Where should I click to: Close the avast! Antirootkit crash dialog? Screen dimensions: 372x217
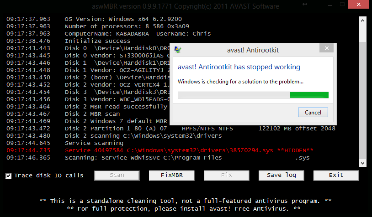coord(326,48)
